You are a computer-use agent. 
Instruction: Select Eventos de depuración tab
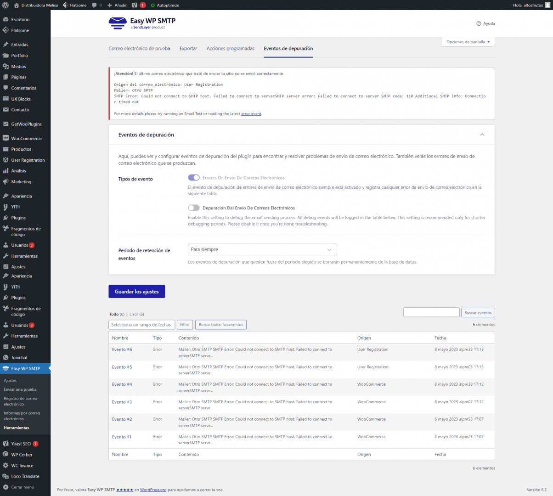(288, 48)
